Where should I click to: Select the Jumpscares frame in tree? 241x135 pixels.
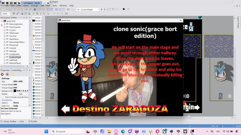[x=14, y=54]
